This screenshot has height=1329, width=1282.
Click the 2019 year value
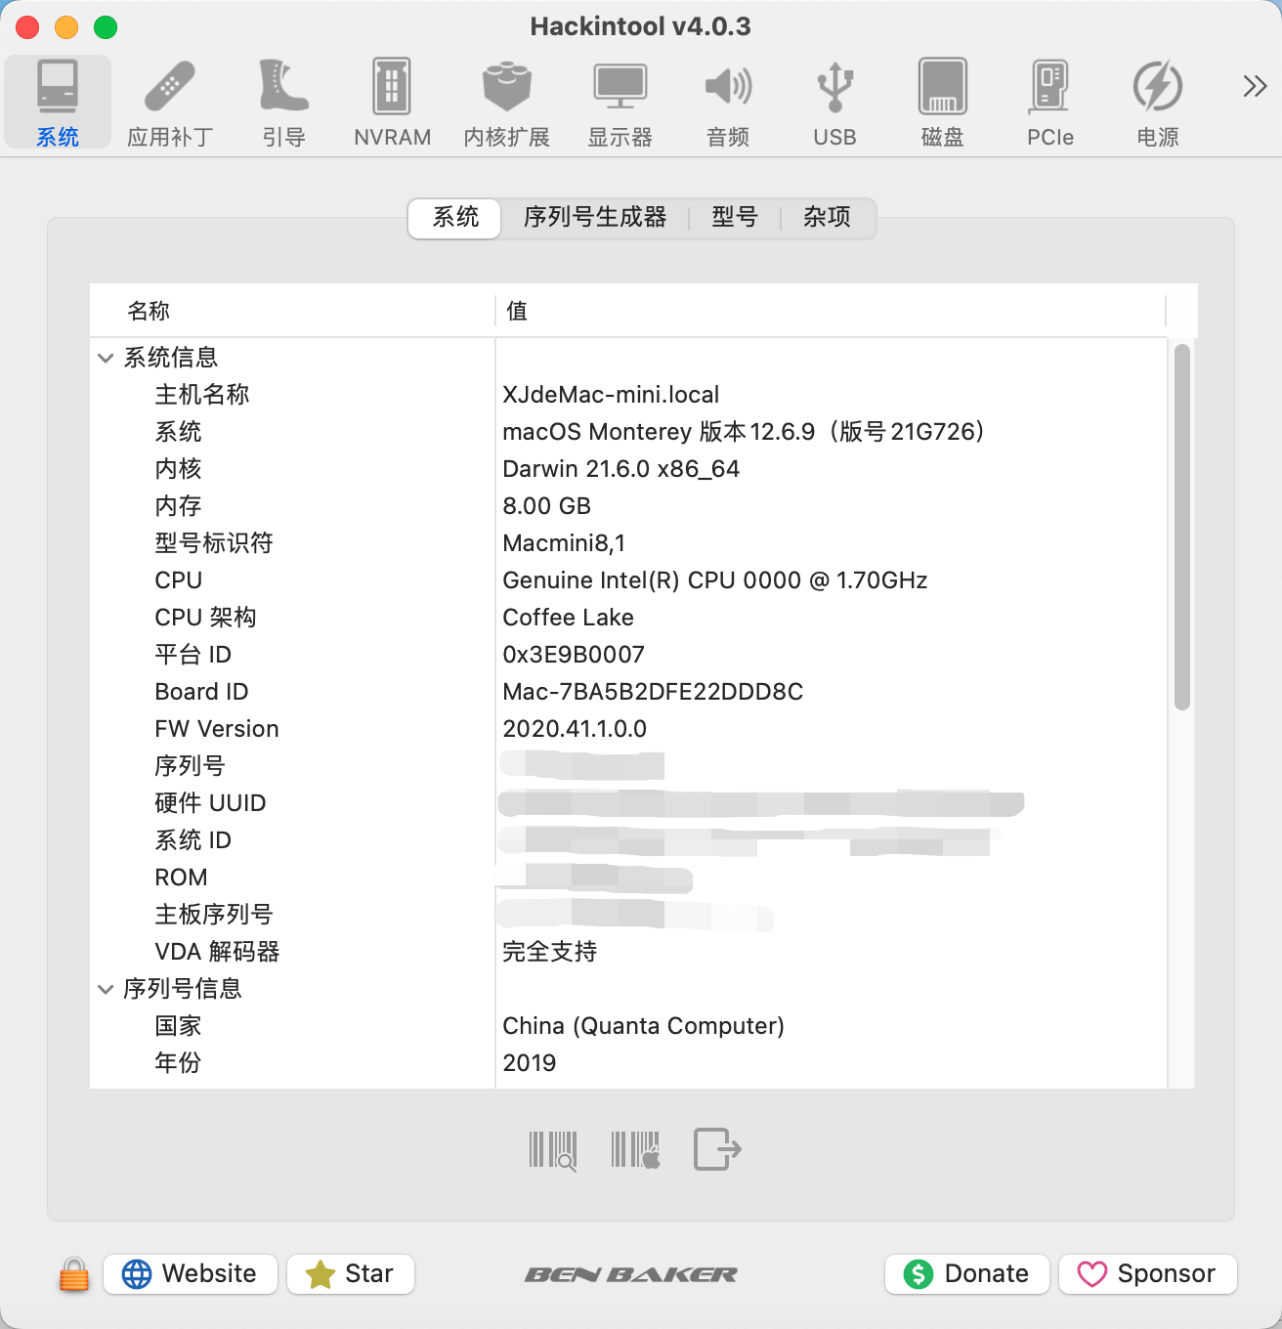[529, 1063]
